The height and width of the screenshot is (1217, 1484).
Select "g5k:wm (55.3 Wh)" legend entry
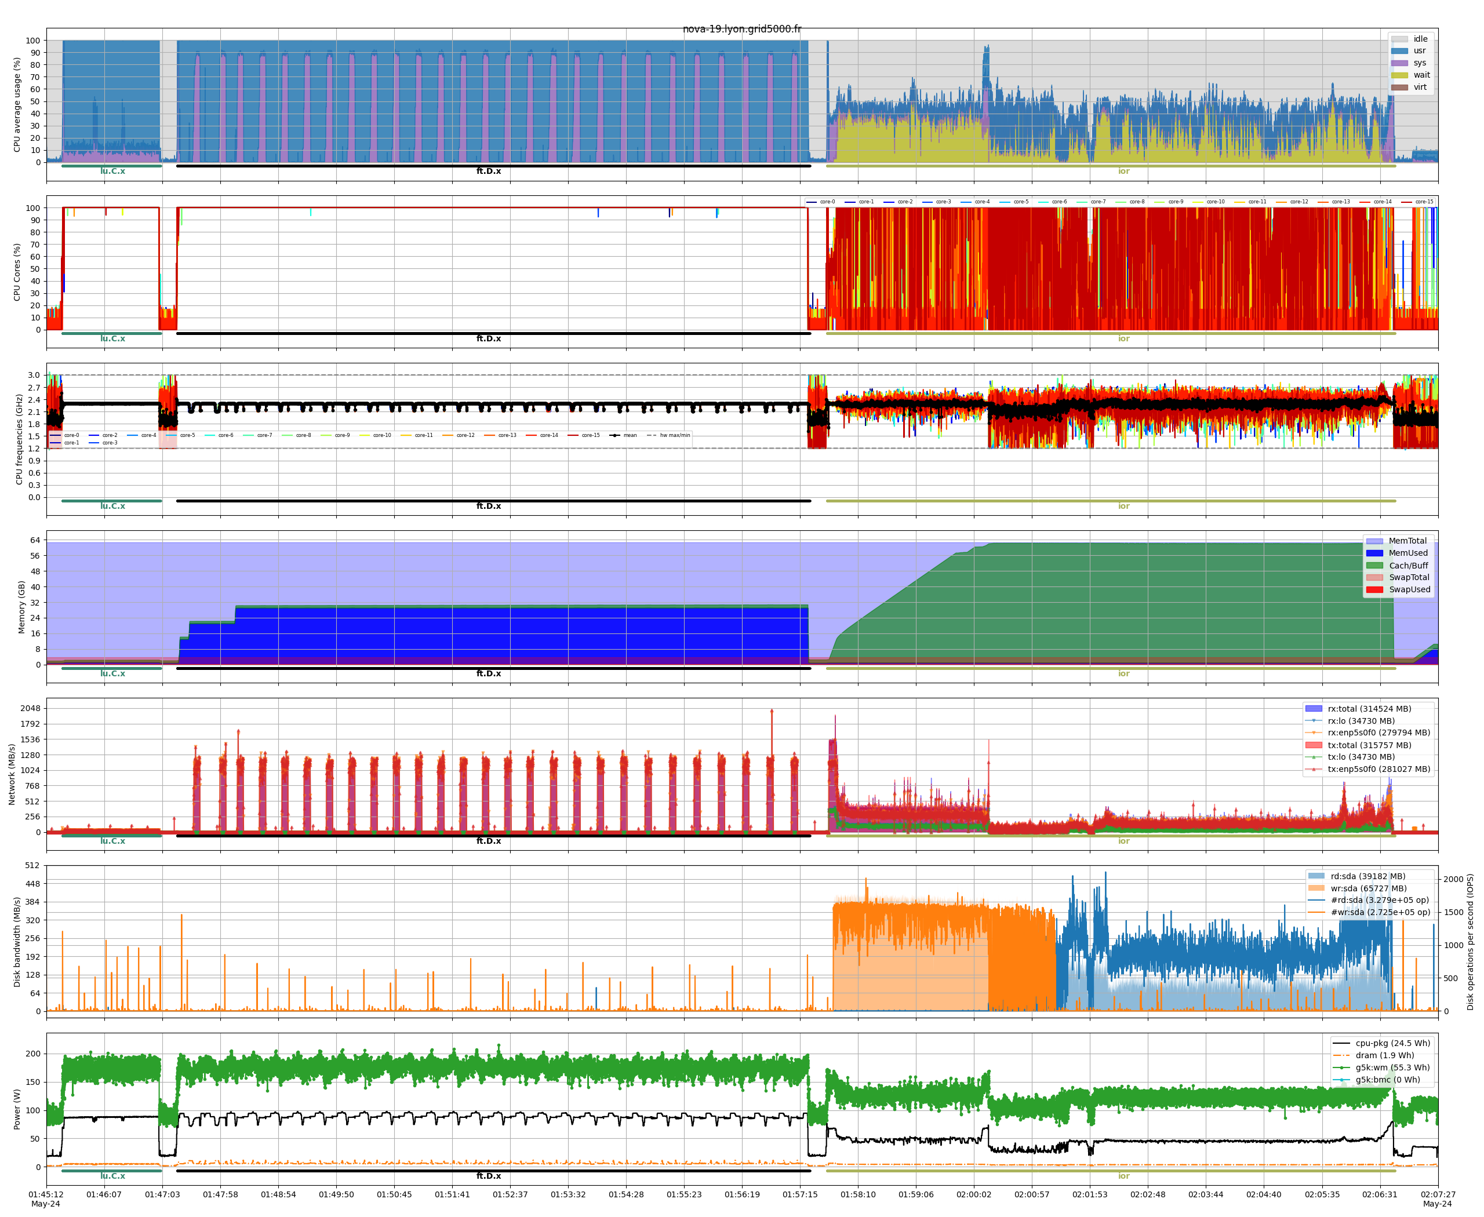1392,1067
